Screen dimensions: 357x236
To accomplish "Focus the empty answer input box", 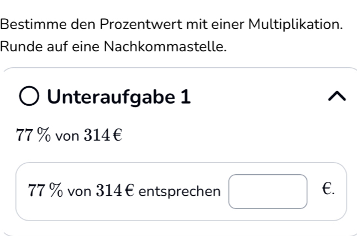I will click(268, 191).
